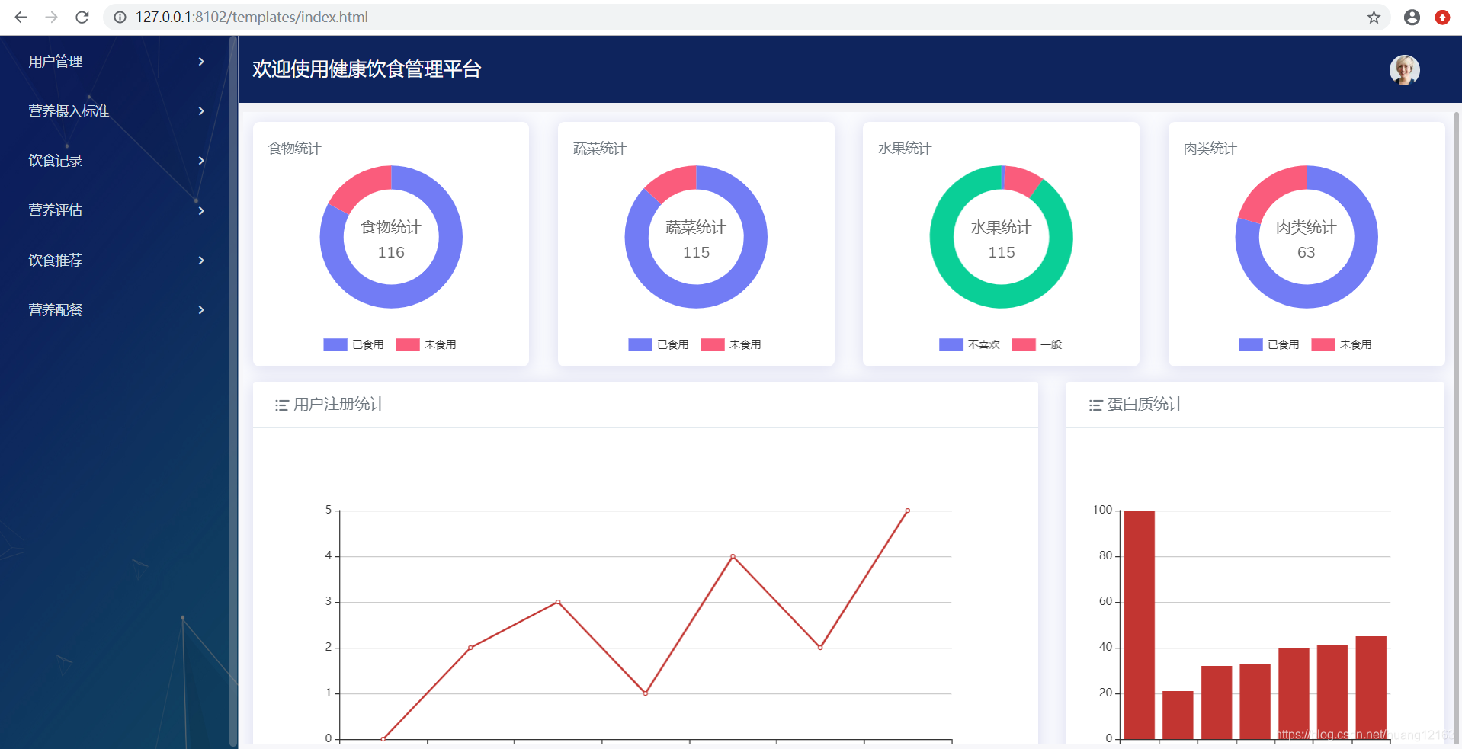Viewport: 1462px width, 749px height.
Task: Expand chevron next to 饮食记录
Action: coord(201,161)
